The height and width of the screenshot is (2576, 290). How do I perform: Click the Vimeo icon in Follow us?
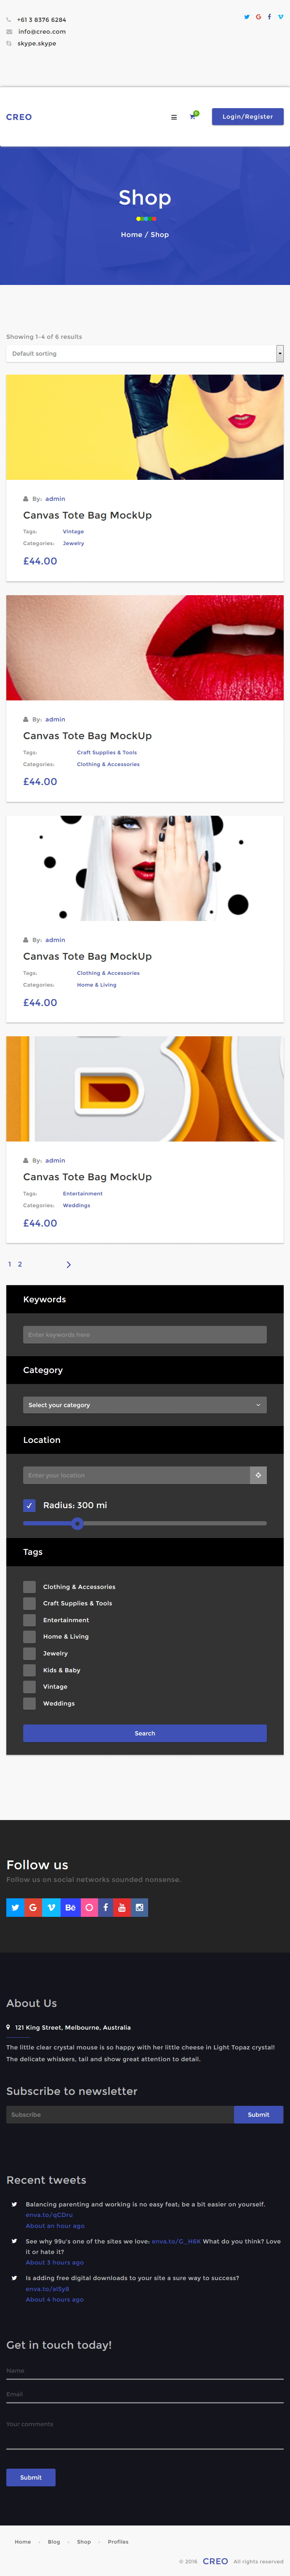pyautogui.click(x=51, y=1907)
